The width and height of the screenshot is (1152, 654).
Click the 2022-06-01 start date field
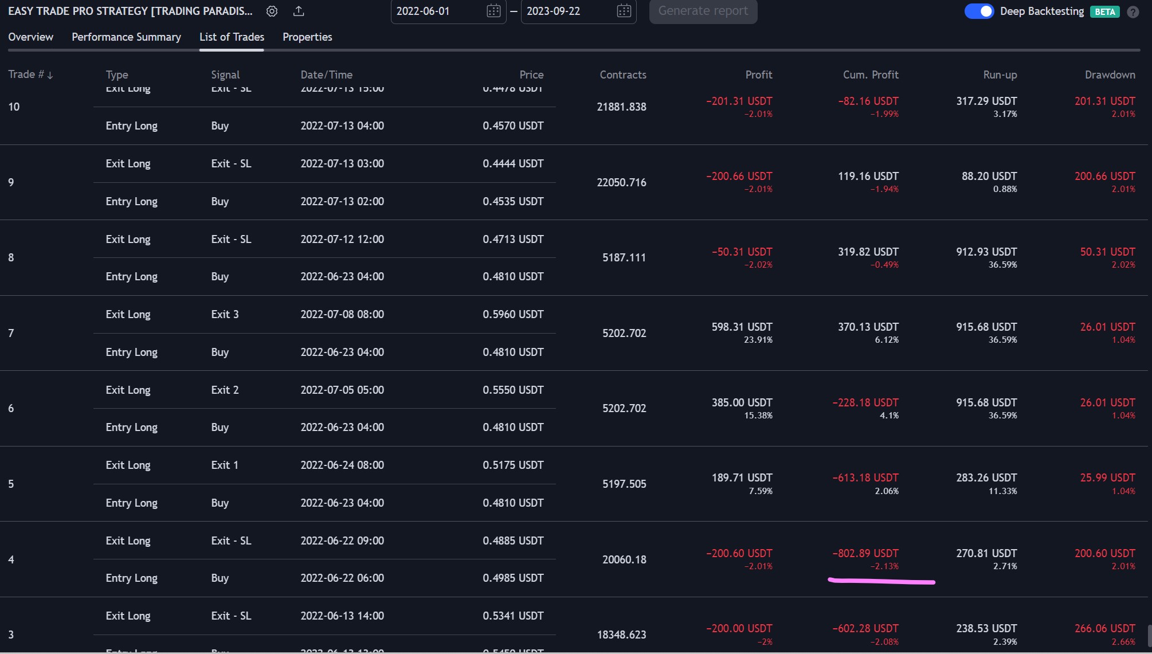423,11
